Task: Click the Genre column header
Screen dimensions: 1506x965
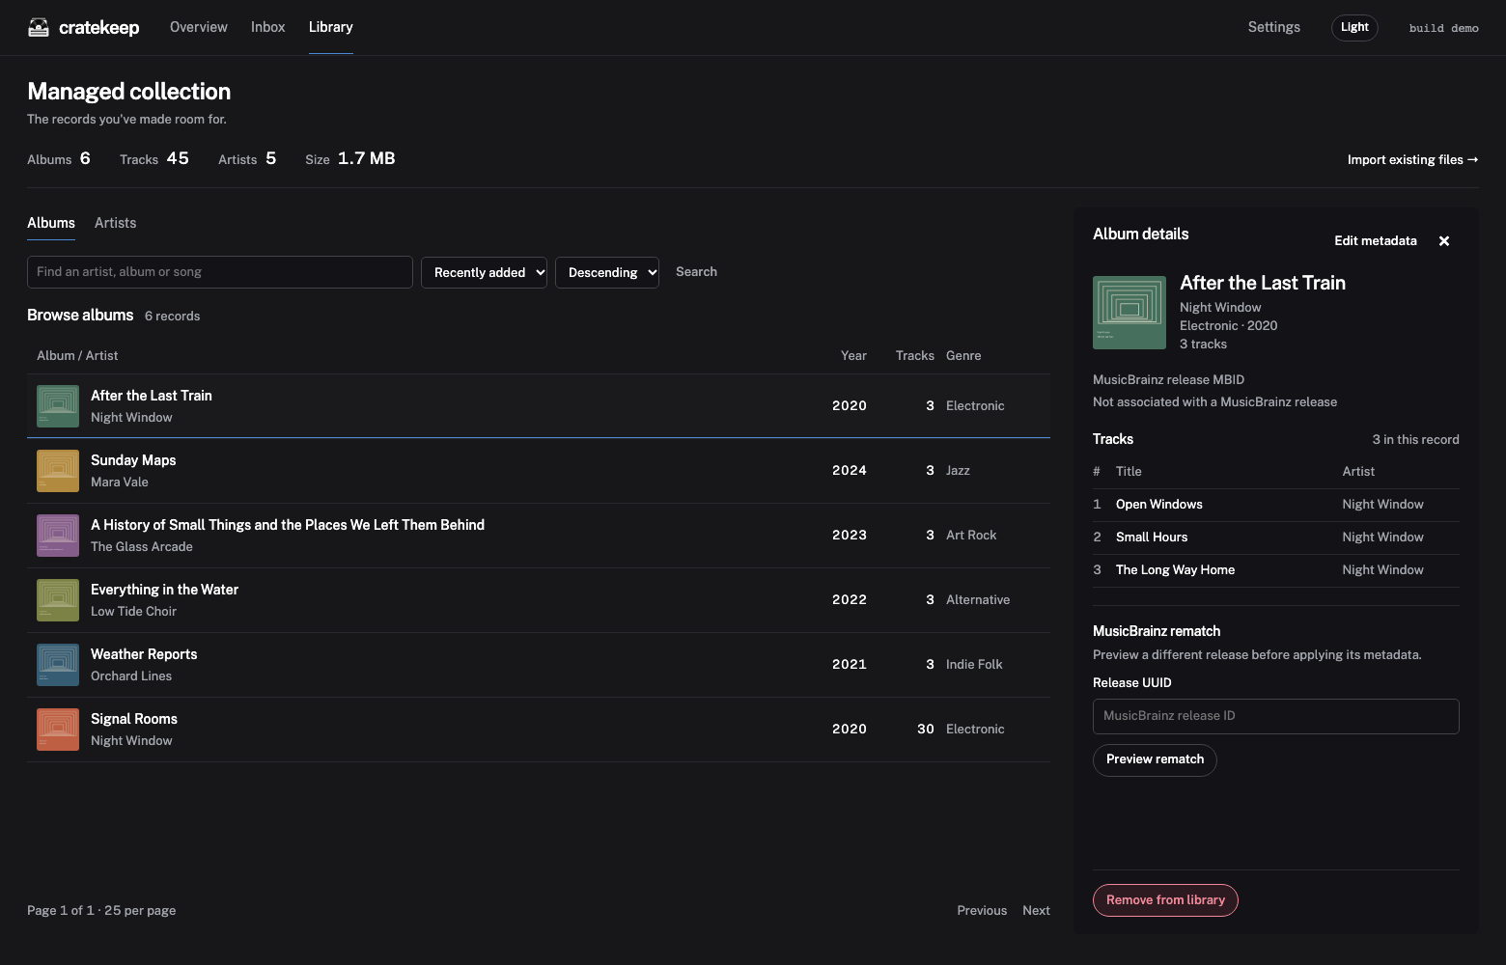Action: pyautogui.click(x=963, y=356)
